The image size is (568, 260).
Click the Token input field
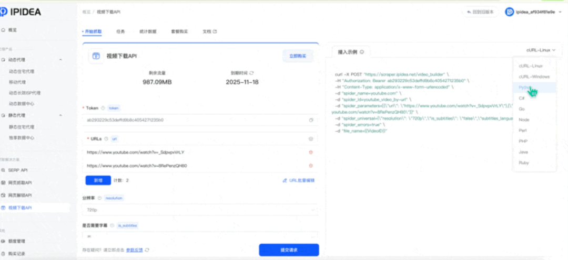[x=200, y=120]
